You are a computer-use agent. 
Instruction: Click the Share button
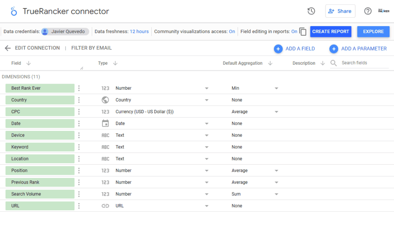point(340,11)
